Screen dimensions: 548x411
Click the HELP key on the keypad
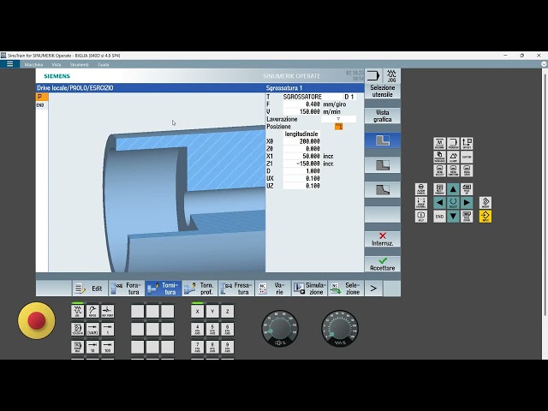click(x=421, y=217)
